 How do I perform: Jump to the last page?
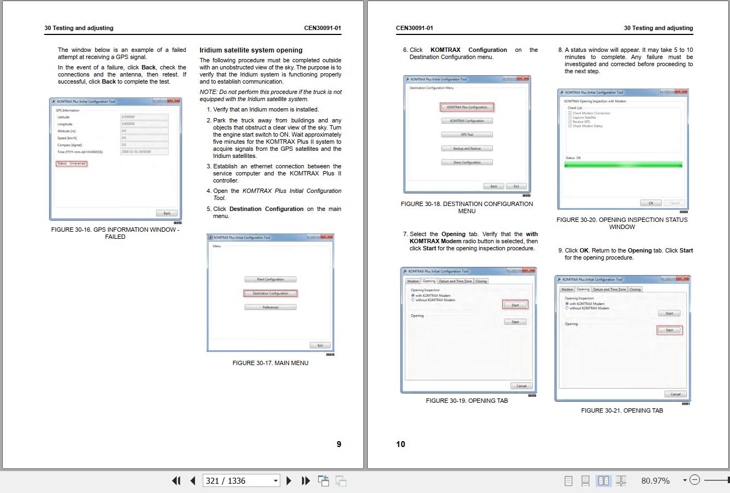point(306,480)
